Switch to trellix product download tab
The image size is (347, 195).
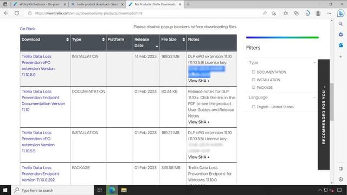pos(98,4)
